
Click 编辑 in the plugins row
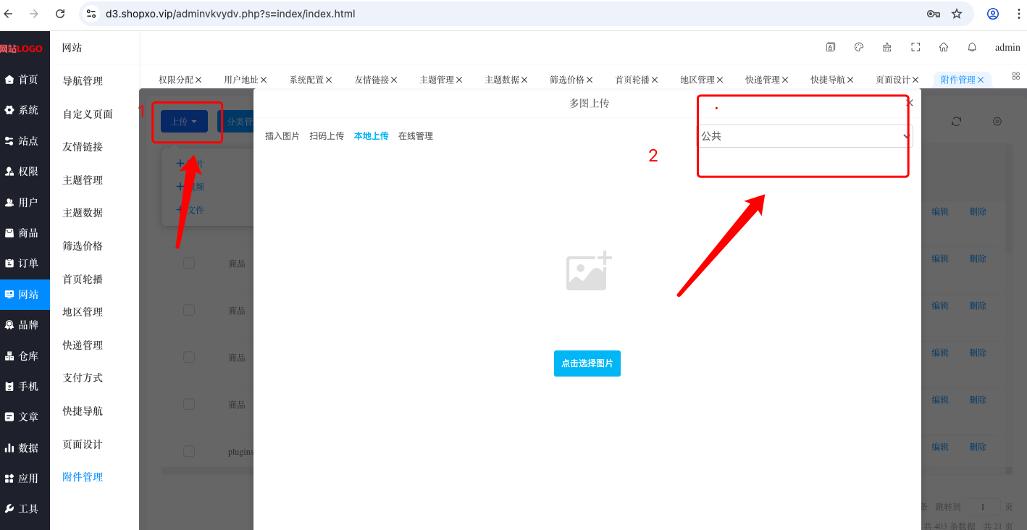940,447
